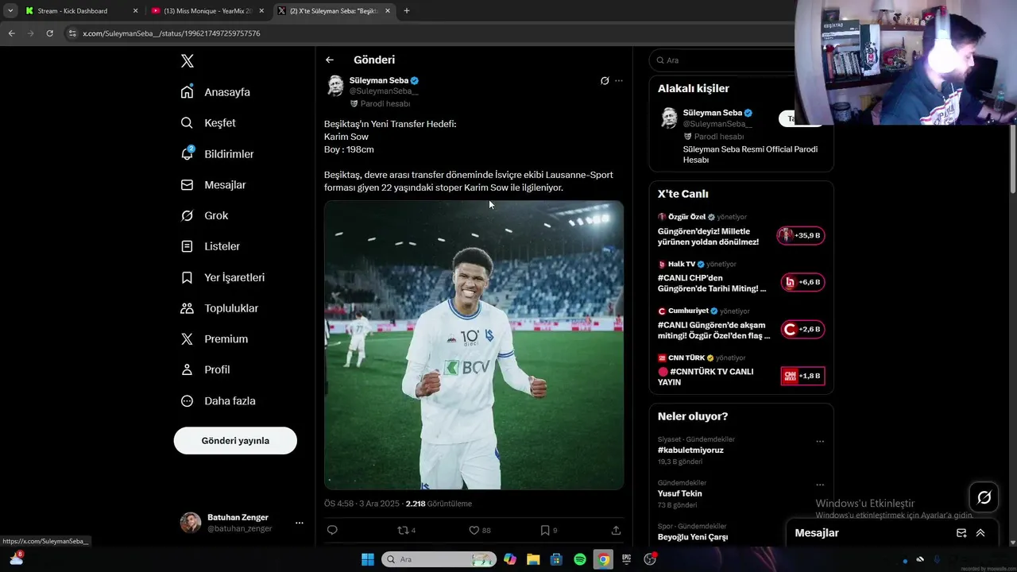Click new message icon in Mesajlar drawer
The width and height of the screenshot is (1017, 572).
[961, 533]
